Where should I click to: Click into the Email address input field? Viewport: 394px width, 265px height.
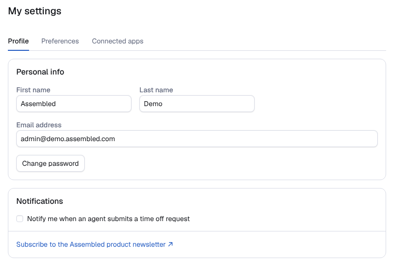[x=197, y=139]
